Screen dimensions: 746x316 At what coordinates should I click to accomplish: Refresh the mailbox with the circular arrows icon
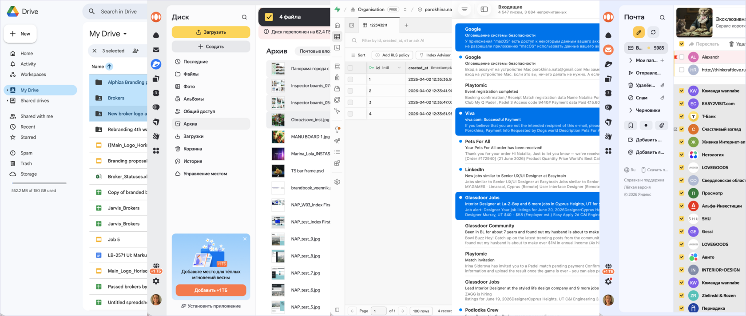point(653,32)
